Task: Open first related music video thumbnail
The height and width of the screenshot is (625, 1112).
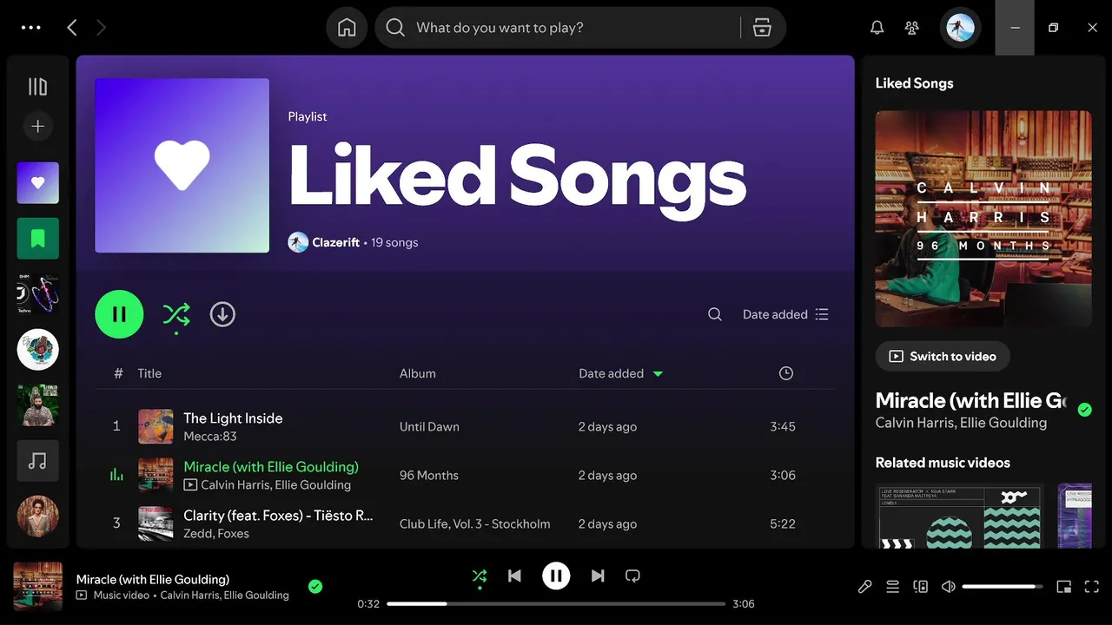Action: coord(960,516)
